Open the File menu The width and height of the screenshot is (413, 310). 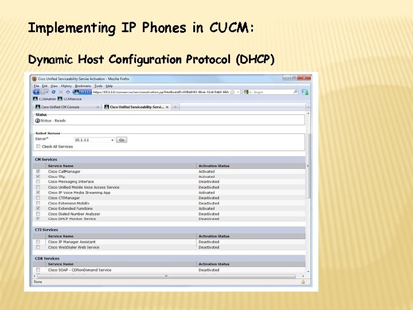coord(36,86)
